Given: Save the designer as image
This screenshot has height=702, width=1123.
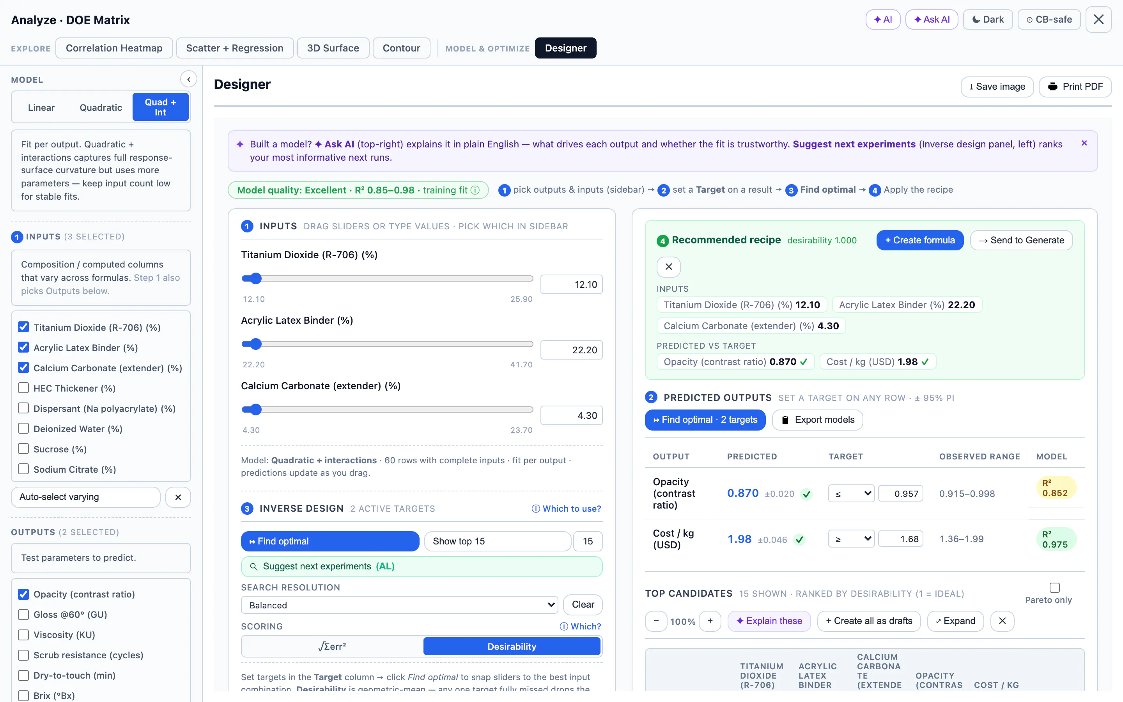Looking at the screenshot, I should coord(997,87).
